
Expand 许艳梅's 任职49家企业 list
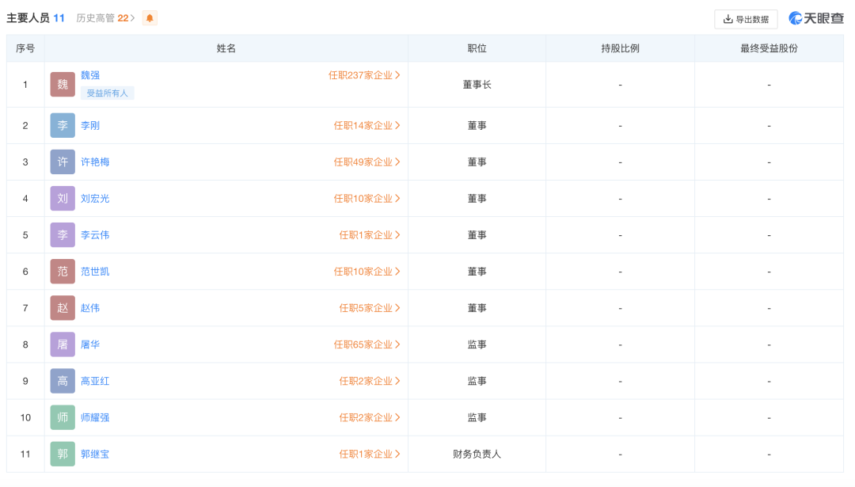pos(367,162)
